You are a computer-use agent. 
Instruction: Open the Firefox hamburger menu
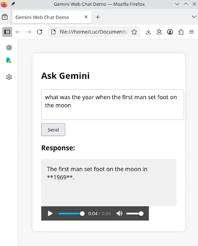191,32
